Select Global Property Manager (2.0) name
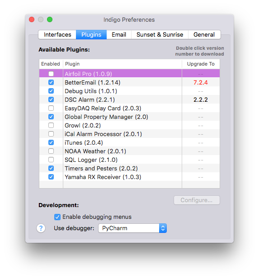Image resolution: width=259 pixels, height=279 pixels. tap(106, 117)
